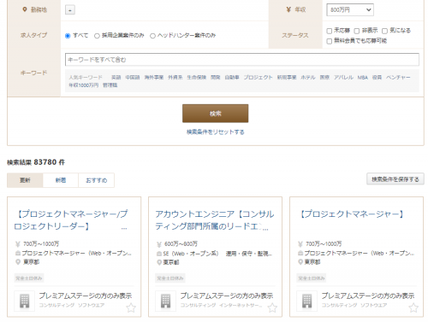Add popular keyword アパレル
428x322 pixels.
[x=343, y=78]
